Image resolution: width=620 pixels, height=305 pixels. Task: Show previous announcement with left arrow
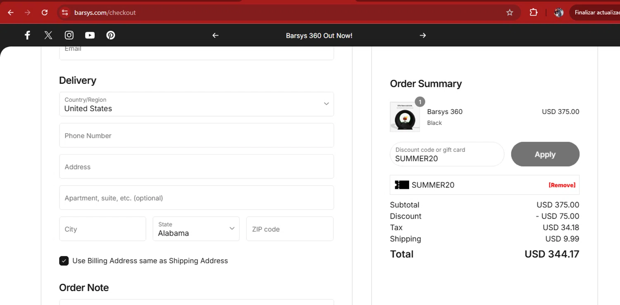pos(215,36)
